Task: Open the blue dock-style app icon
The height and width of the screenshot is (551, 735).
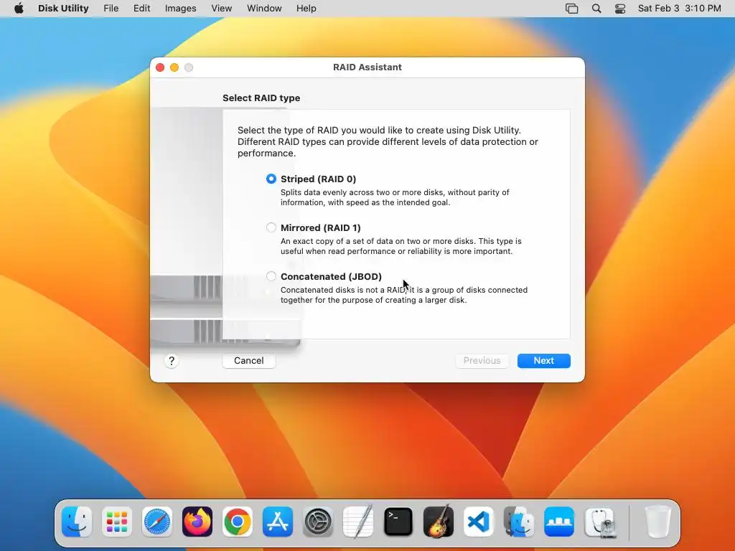Action: coord(559,522)
